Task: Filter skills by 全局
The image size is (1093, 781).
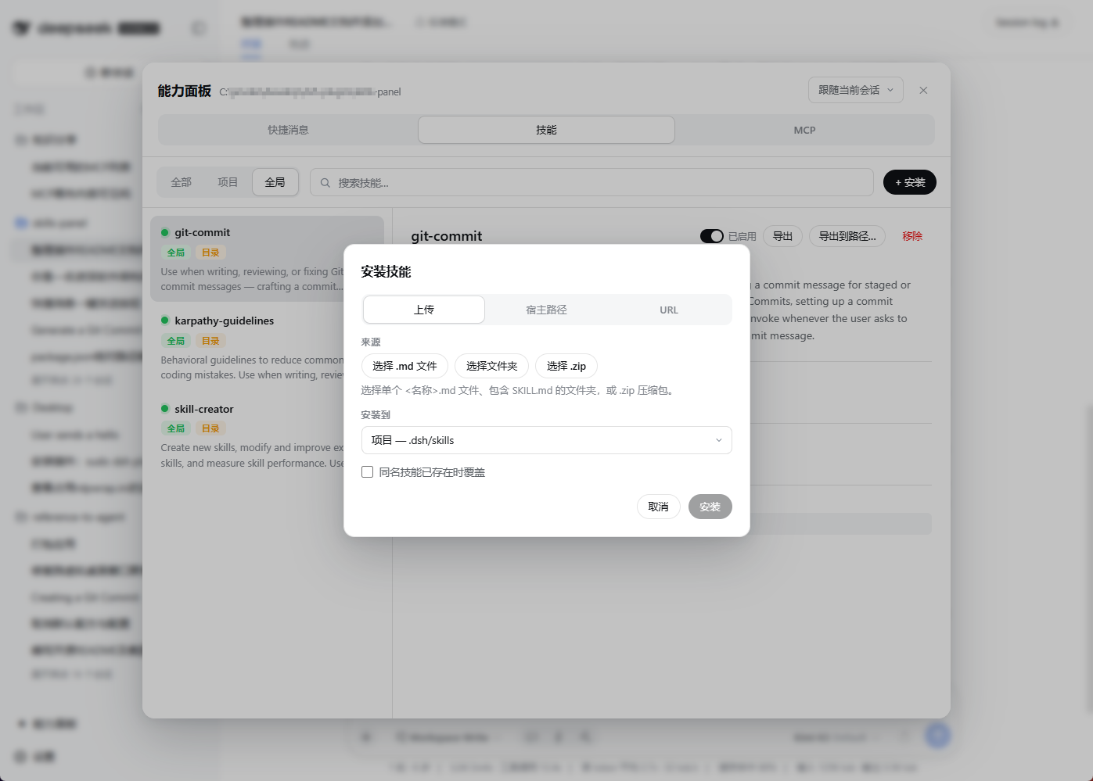Action: (x=275, y=182)
